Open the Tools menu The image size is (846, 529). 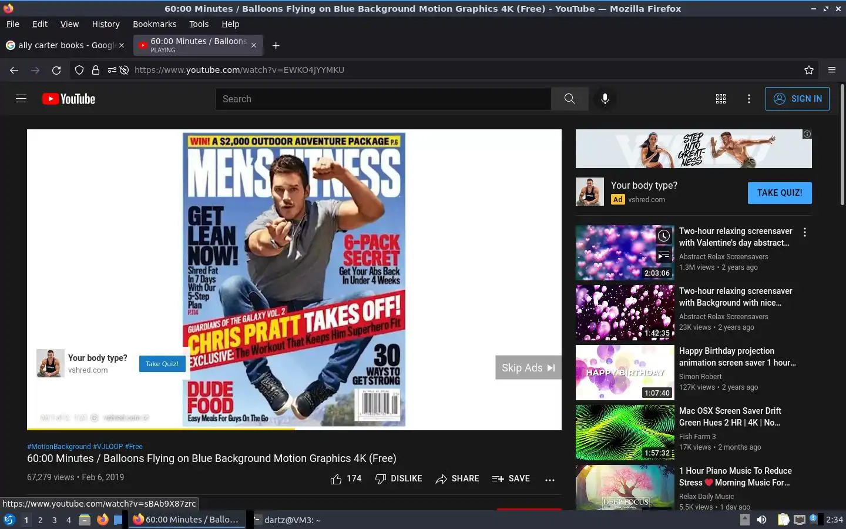point(199,24)
